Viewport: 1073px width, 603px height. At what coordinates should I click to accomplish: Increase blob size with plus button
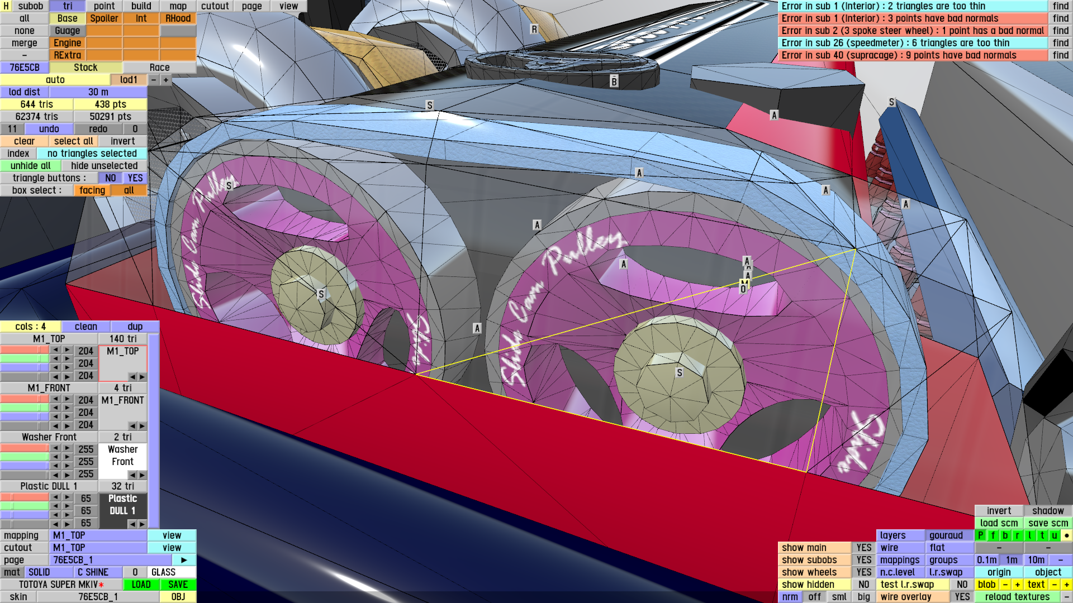point(1017,585)
